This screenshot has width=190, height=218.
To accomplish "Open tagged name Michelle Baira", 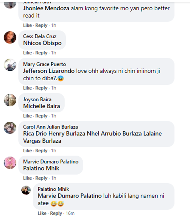I will [42, 106].
